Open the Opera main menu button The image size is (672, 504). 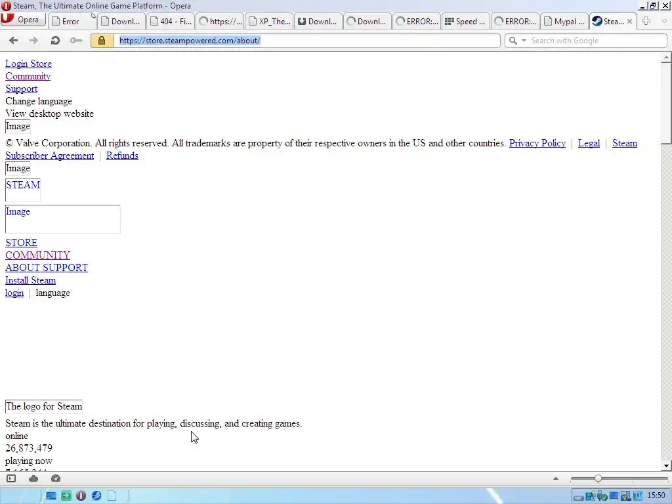pos(23,20)
